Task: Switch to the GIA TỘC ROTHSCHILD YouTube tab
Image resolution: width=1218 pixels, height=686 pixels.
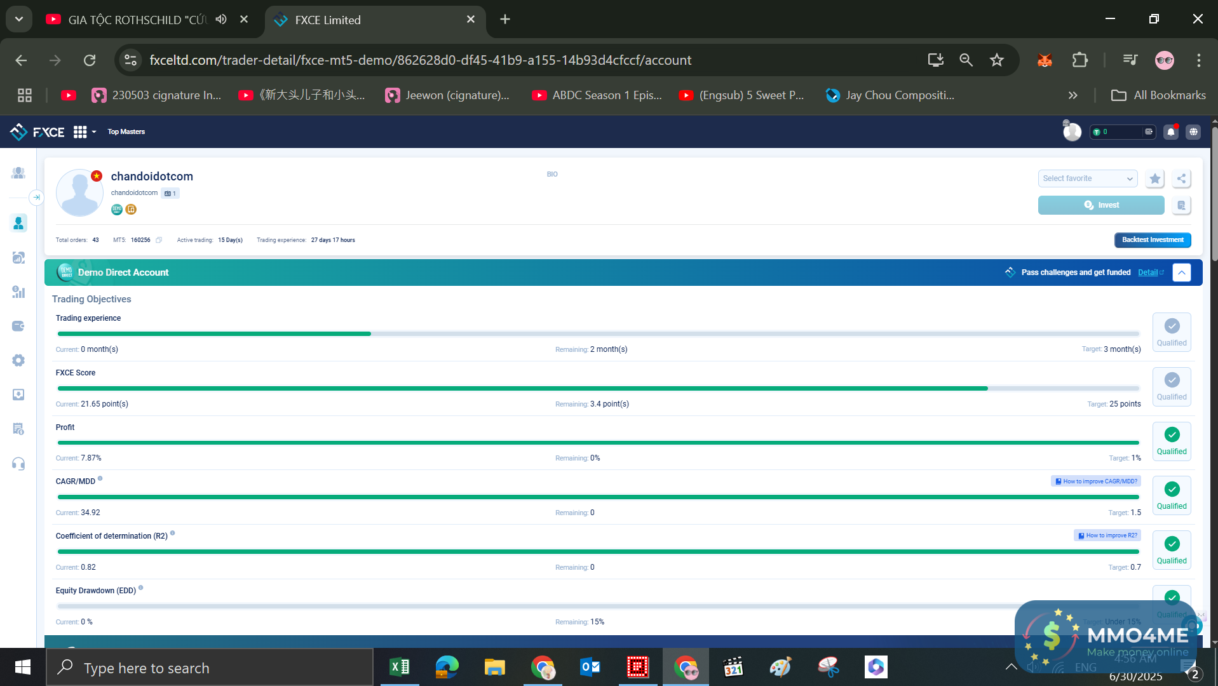Action: coord(137,20)
